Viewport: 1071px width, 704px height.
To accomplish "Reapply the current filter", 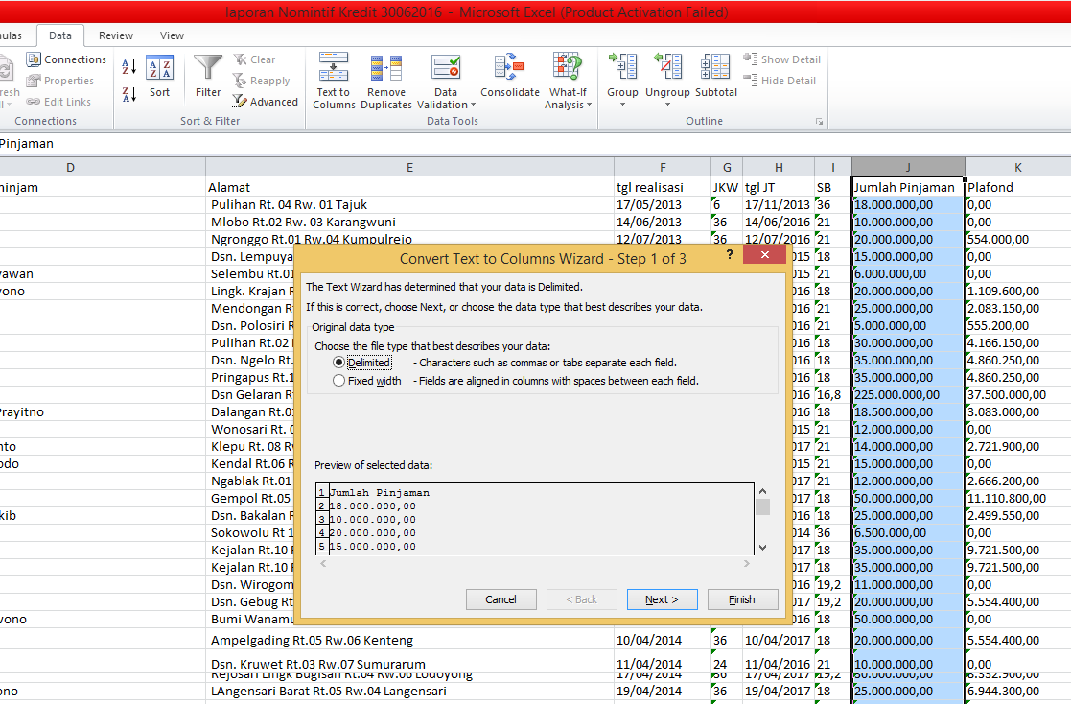I will pyautogui.click(x=261, y=81).
